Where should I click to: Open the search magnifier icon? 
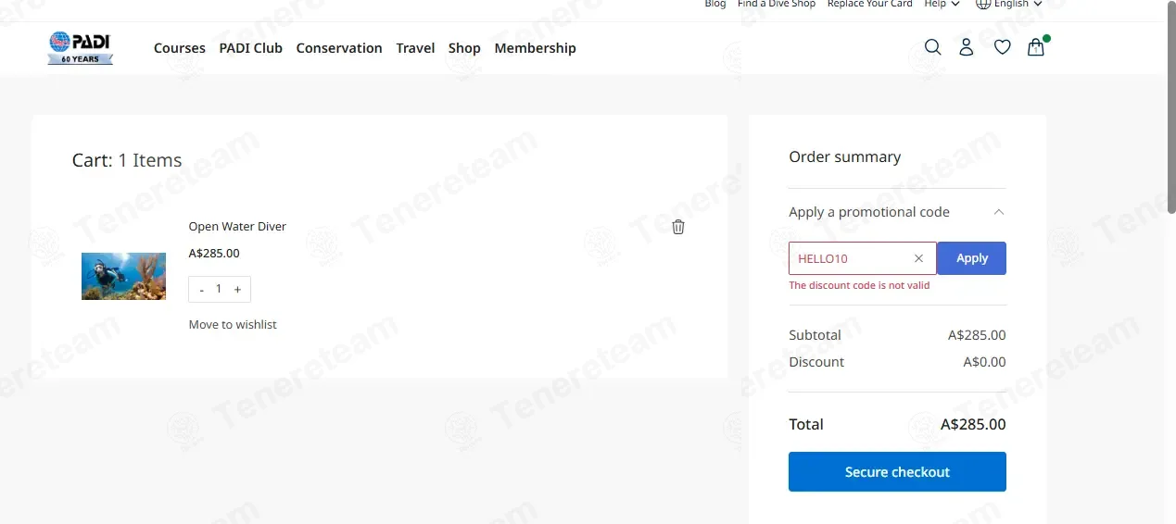[932, 47]
